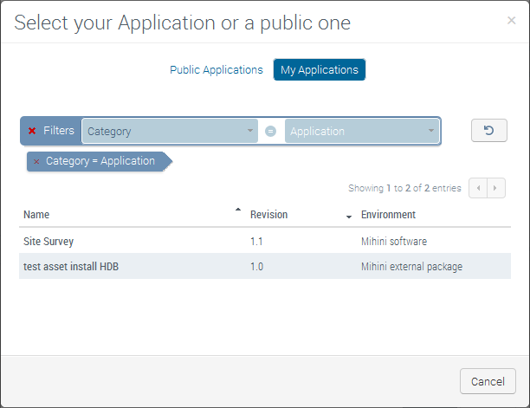Switch to Public Applications tab
Image resolution: width=530 pixels, height=408 pixels.
[x=216, y=70]
